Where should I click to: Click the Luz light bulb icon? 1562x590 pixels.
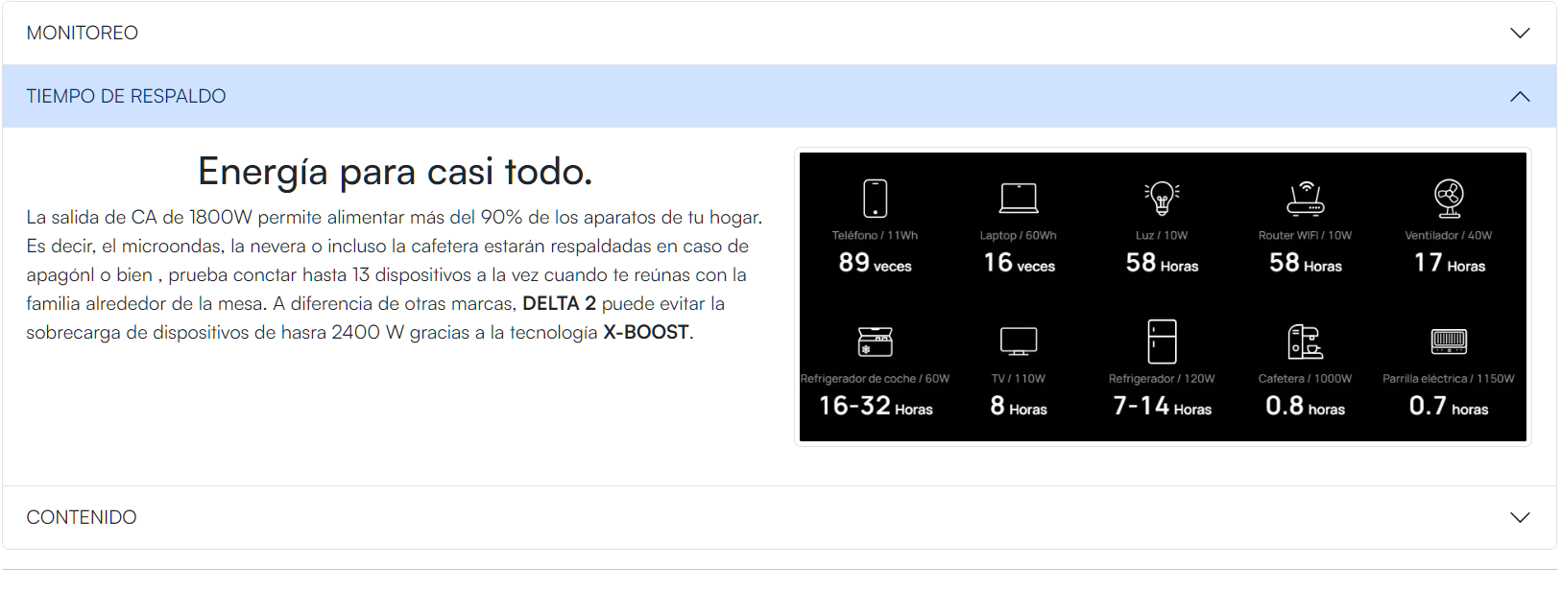(1162, 198)
